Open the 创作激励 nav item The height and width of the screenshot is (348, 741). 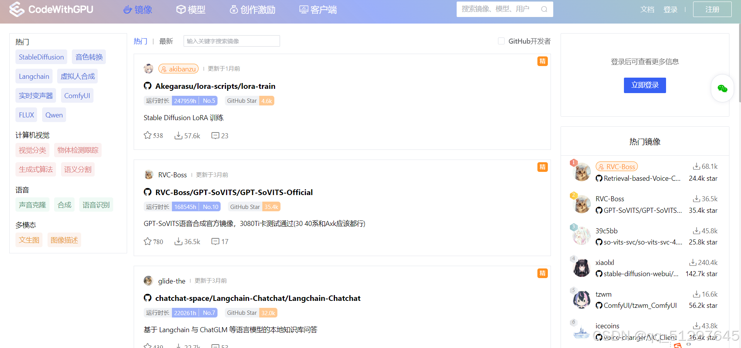[252, 10]
